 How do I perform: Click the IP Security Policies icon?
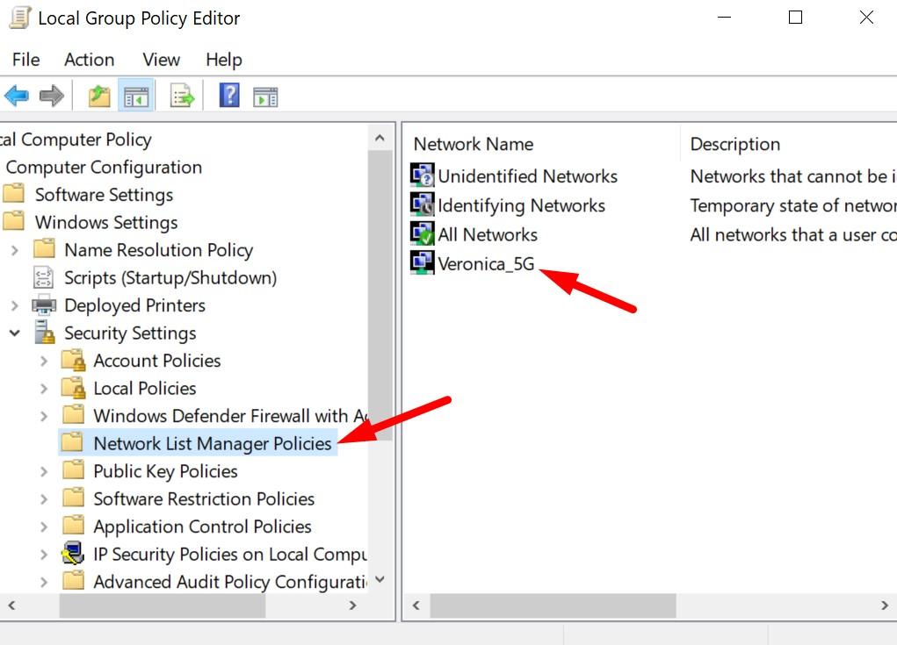point(73,553)
